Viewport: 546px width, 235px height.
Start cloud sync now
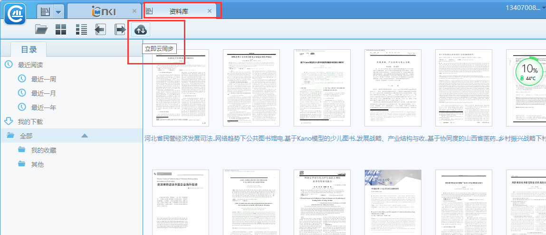pos(141,30)
